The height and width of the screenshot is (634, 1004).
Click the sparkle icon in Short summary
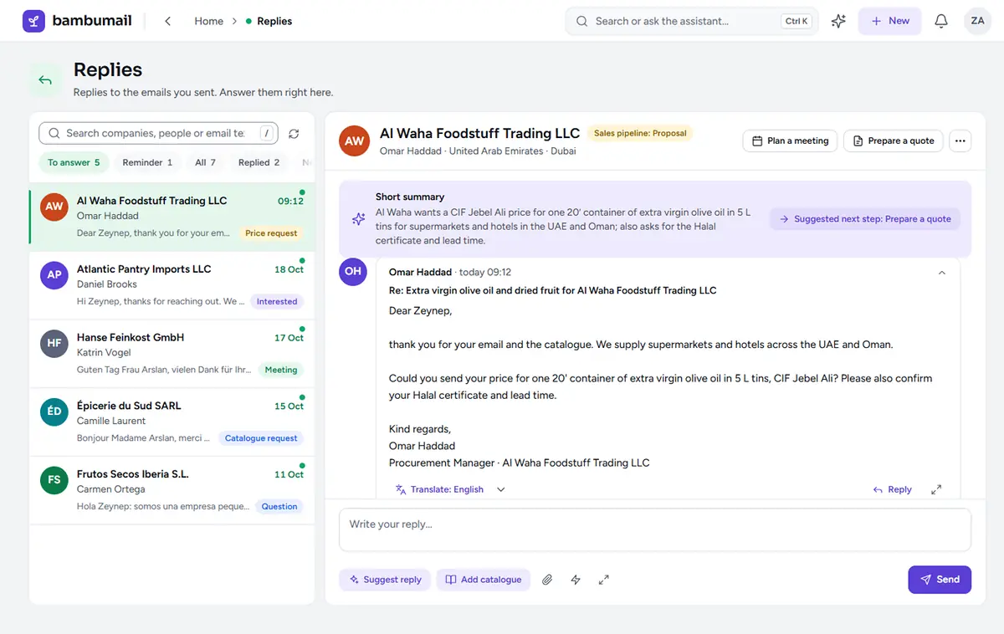(358, 219)
